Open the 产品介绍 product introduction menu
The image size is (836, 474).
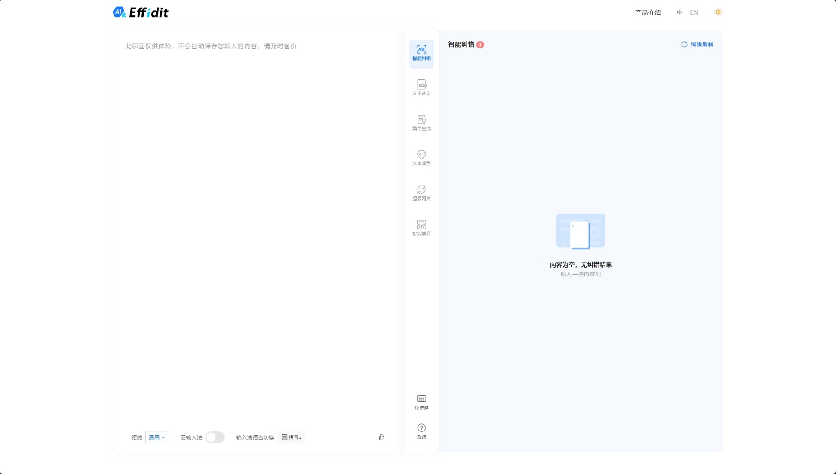tap(647, 12)
